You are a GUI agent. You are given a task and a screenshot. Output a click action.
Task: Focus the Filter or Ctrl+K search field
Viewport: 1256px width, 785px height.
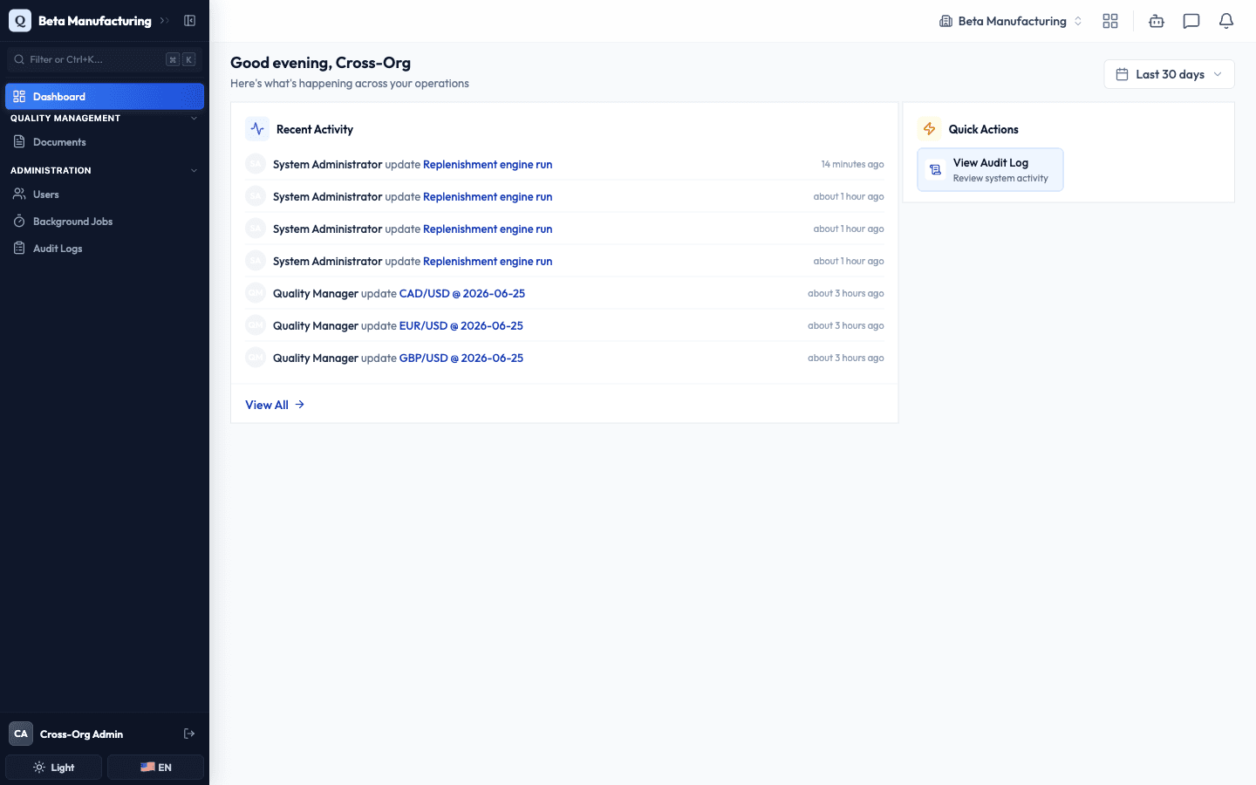105,59
